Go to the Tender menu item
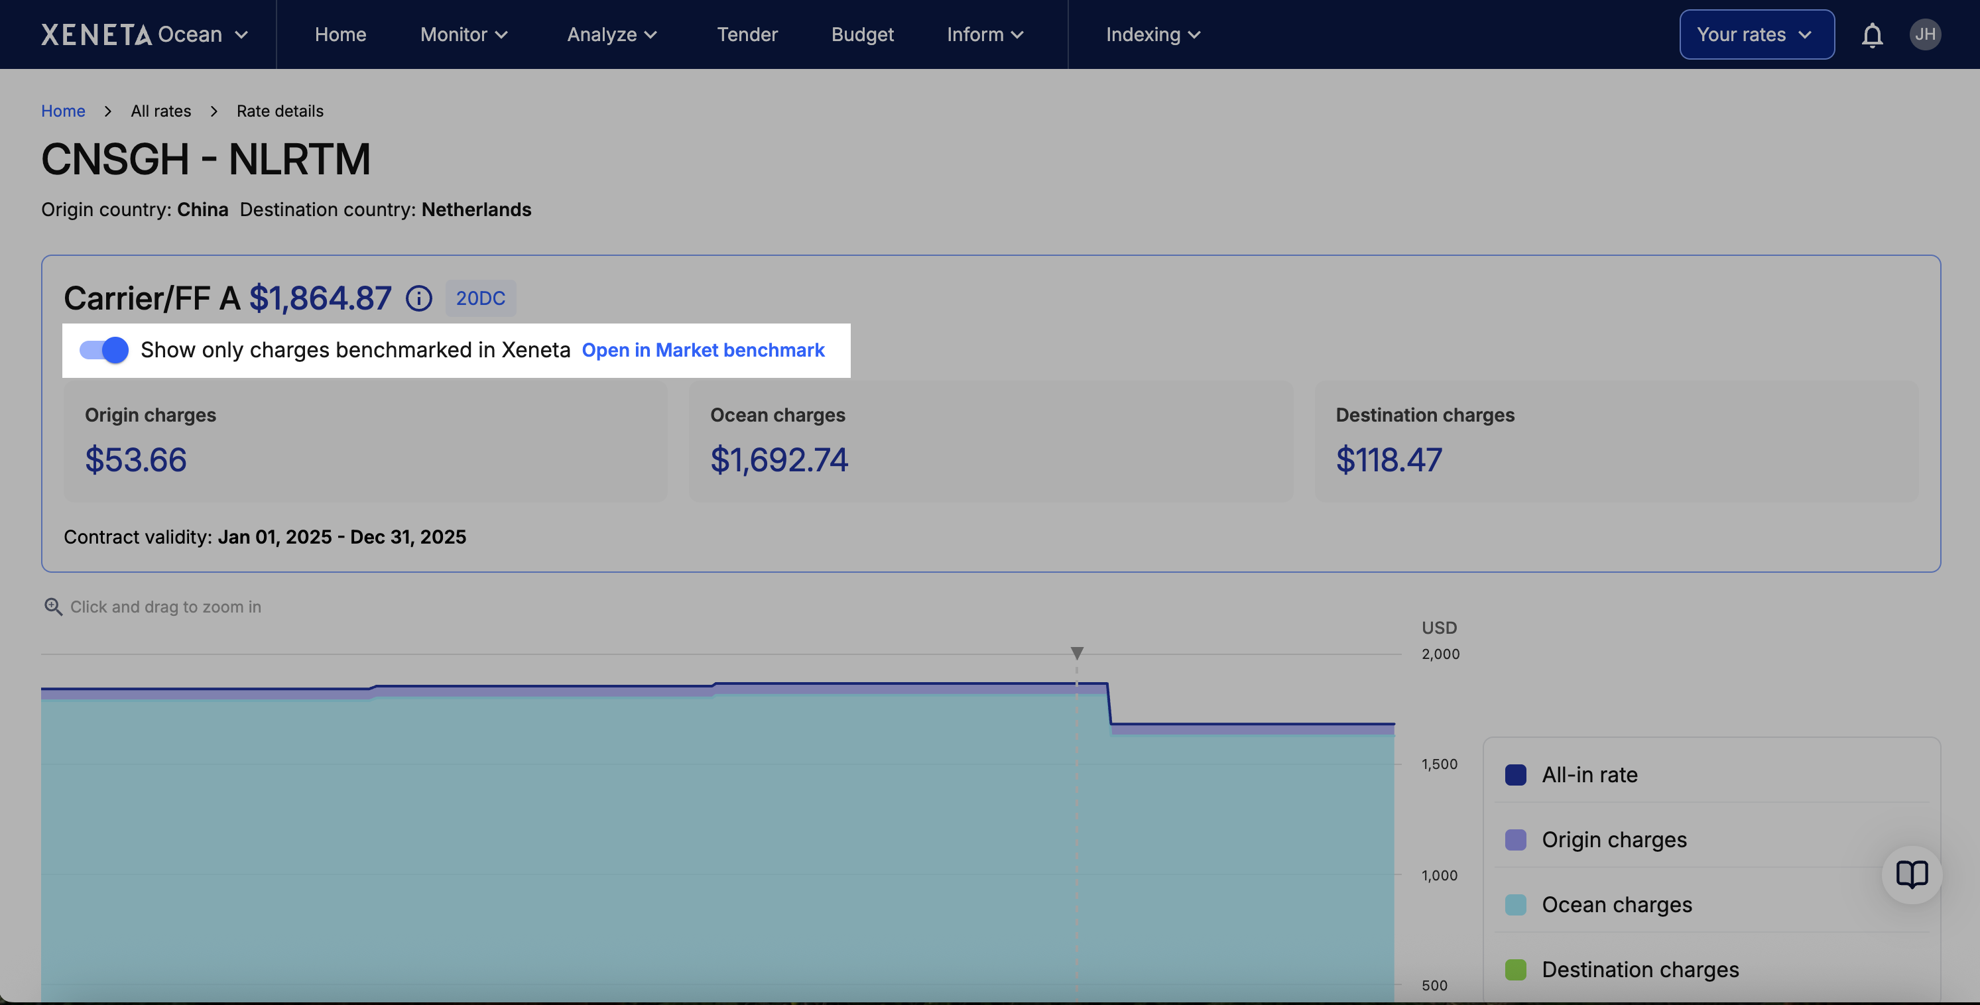Image resolution: width=1980 pixels, height=1005 pixels. (747, 34)
